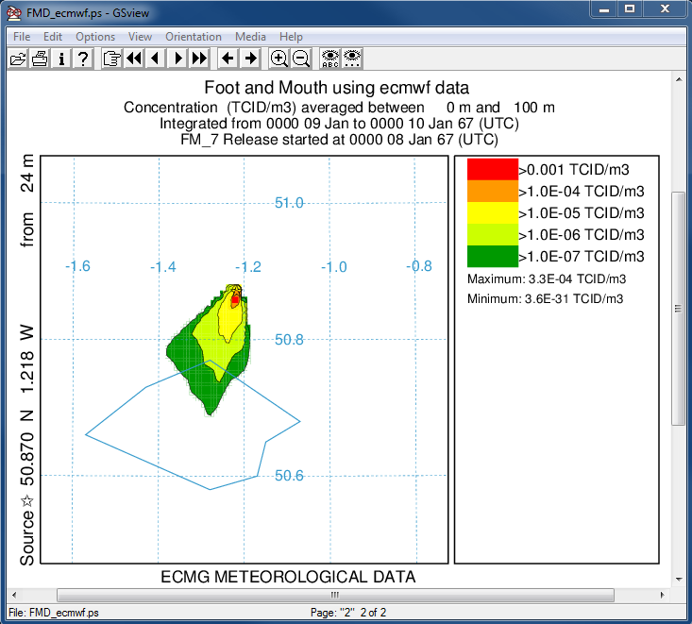Go to the next page arrow

point(177,59)
